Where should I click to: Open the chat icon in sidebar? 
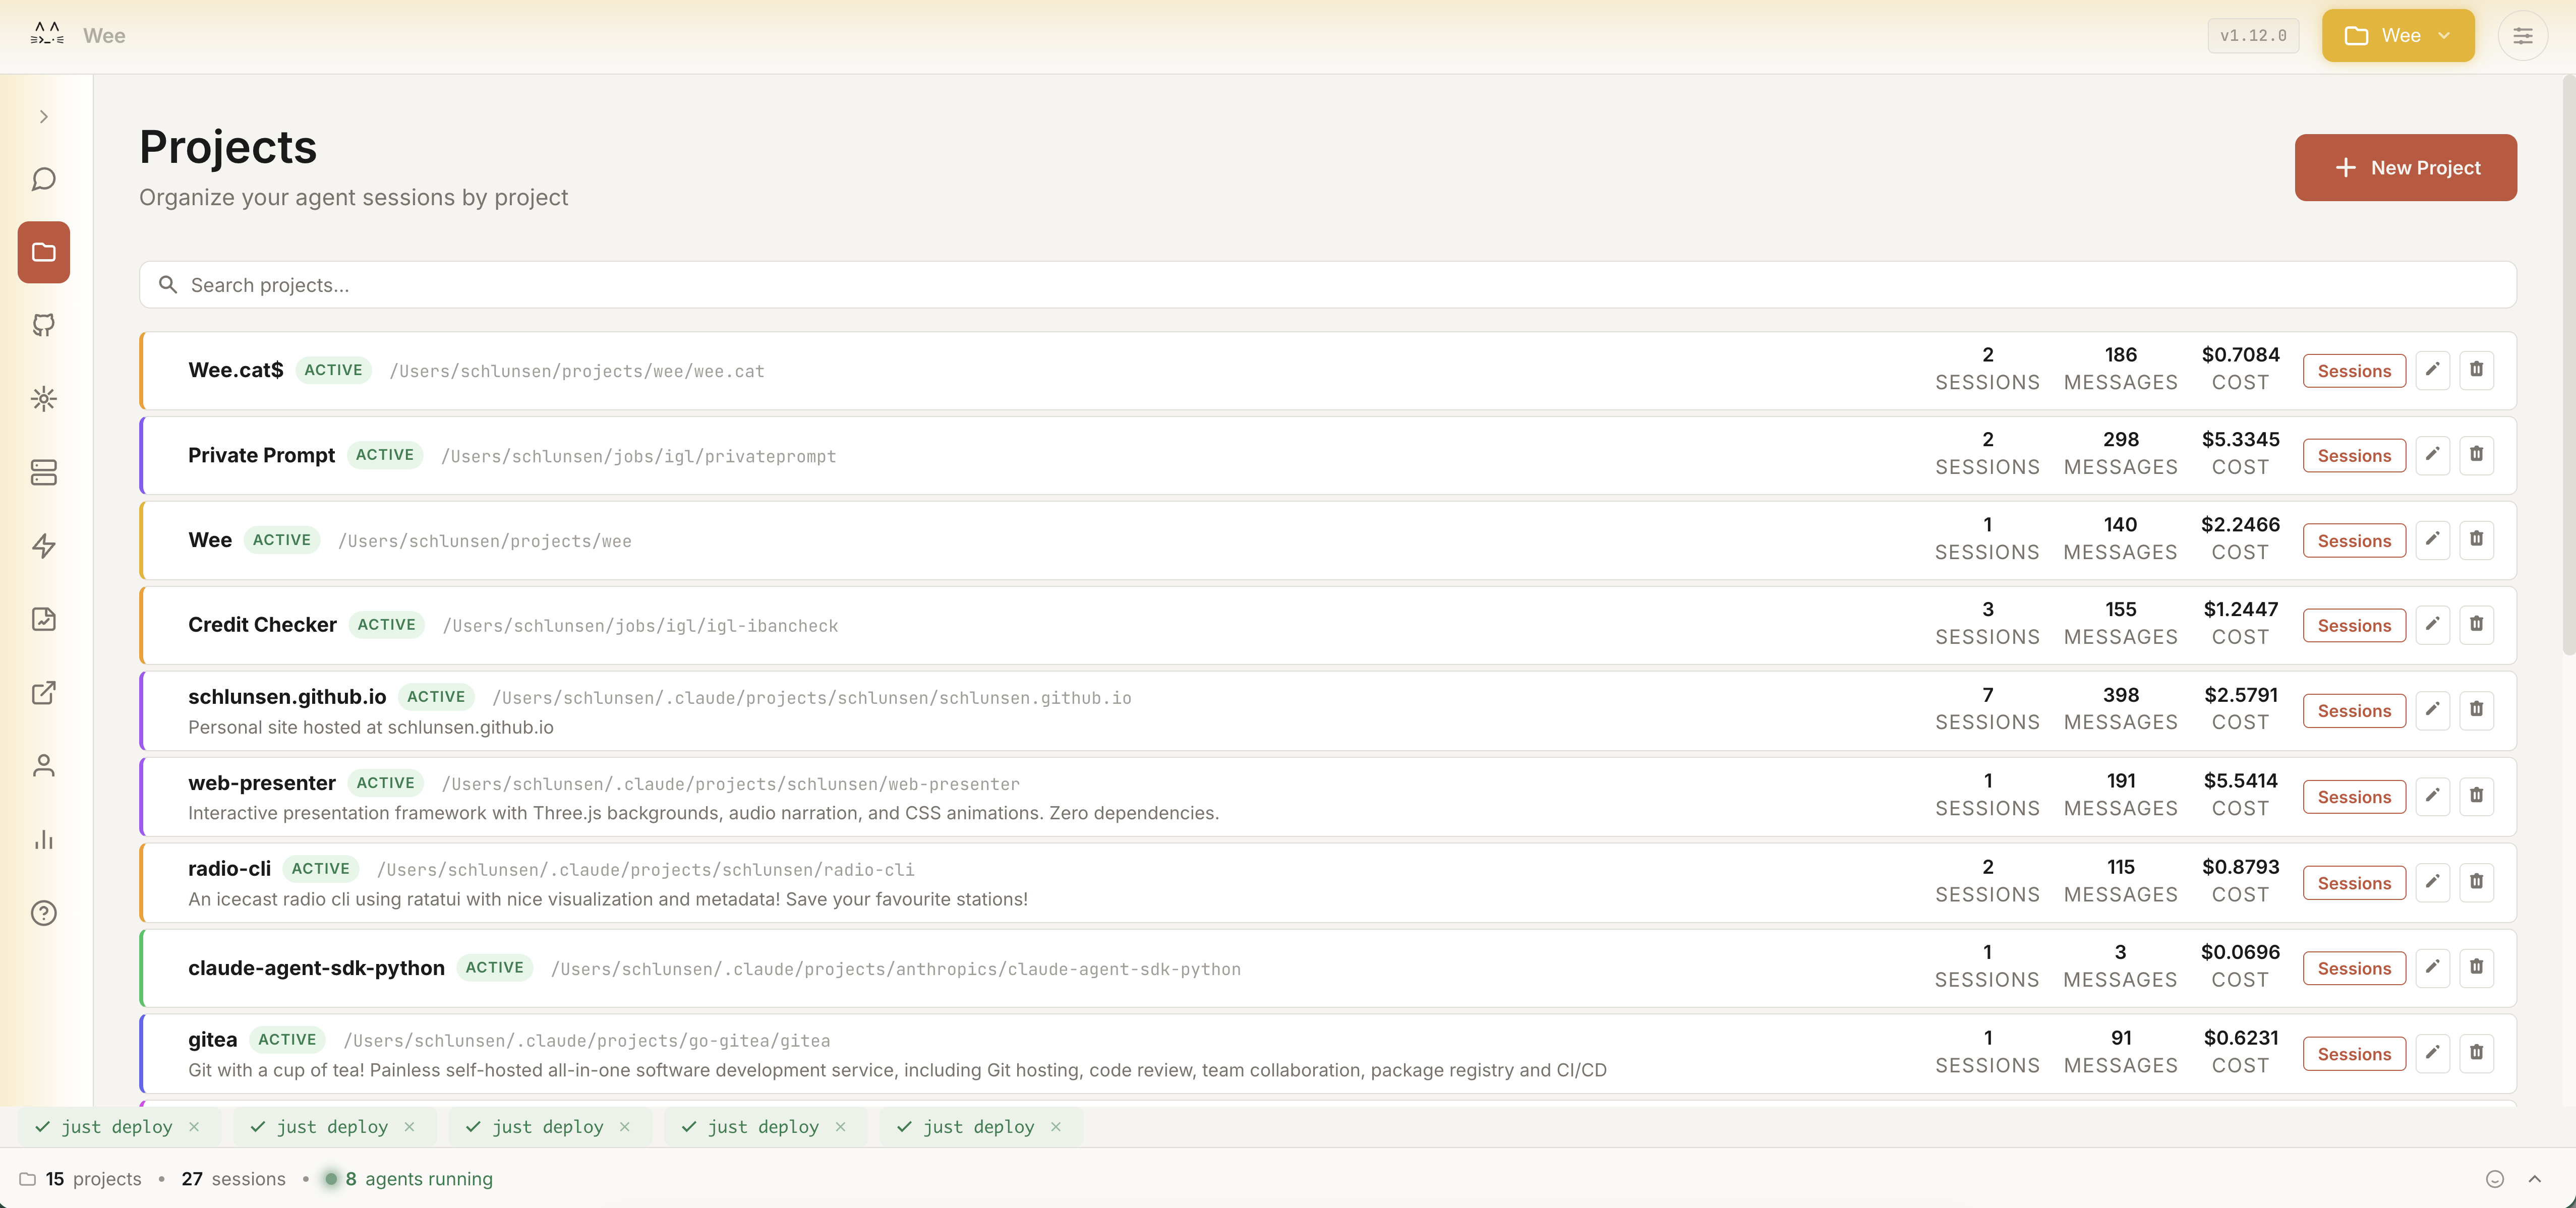(x=43, y=179)
